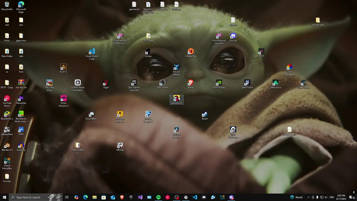
Task: Select the YouTube Music desktop icon
Action: point(7,101)
